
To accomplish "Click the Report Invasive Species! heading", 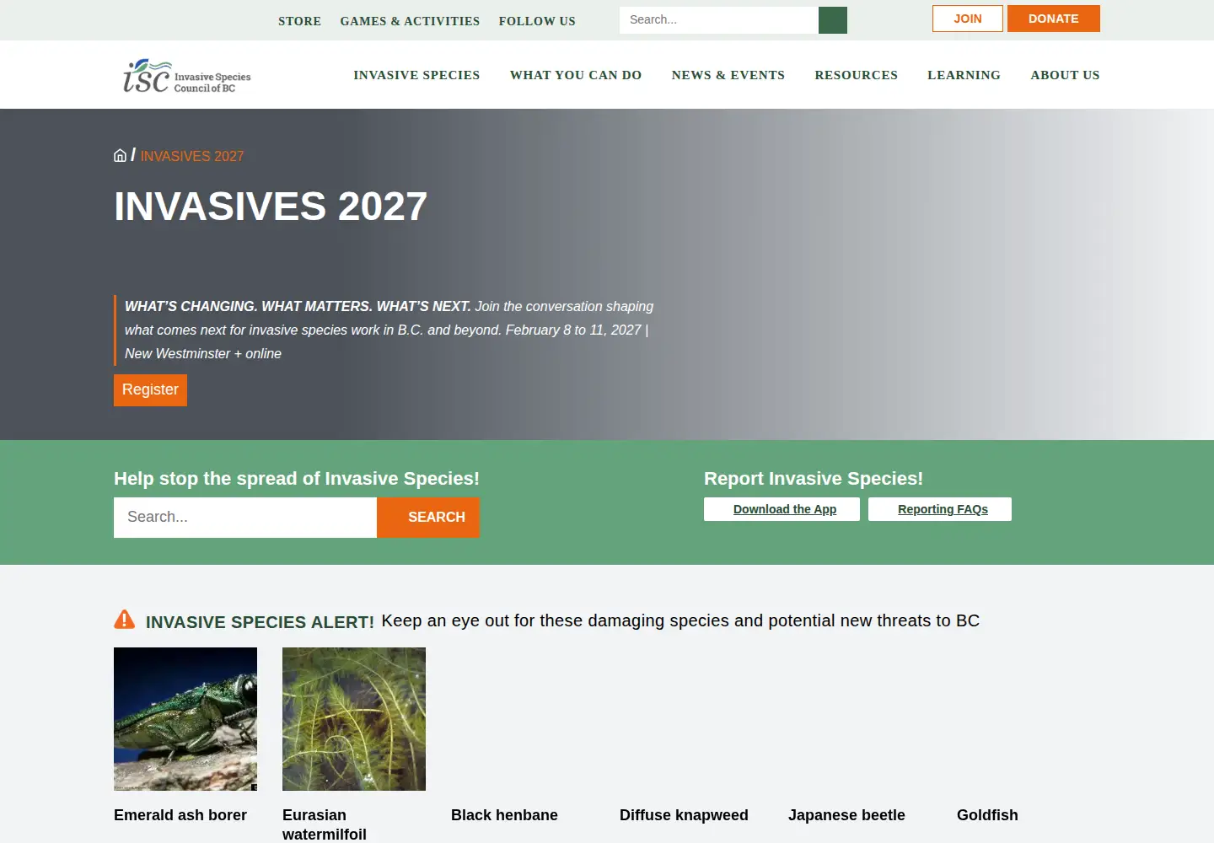I will tap(814, 479).
